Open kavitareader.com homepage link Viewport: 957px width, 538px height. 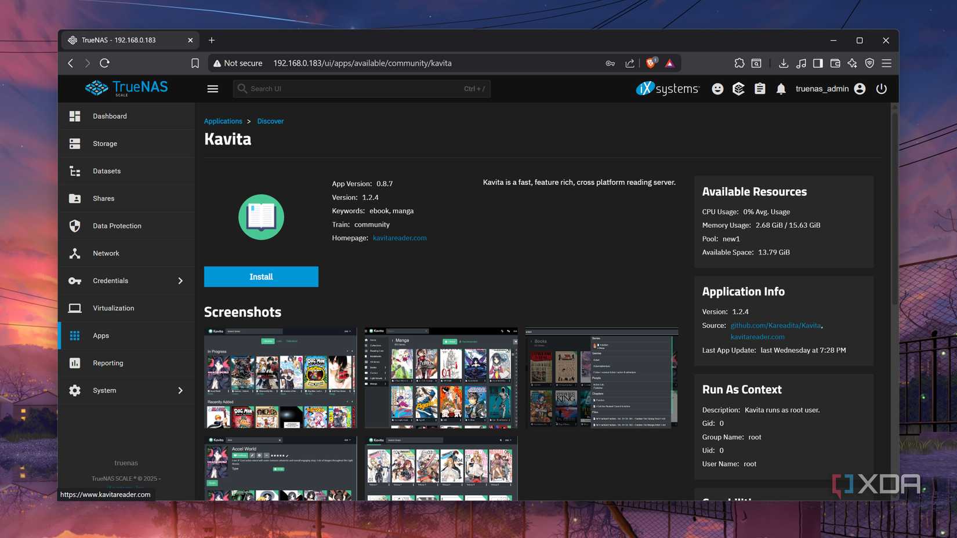[400, 238]
